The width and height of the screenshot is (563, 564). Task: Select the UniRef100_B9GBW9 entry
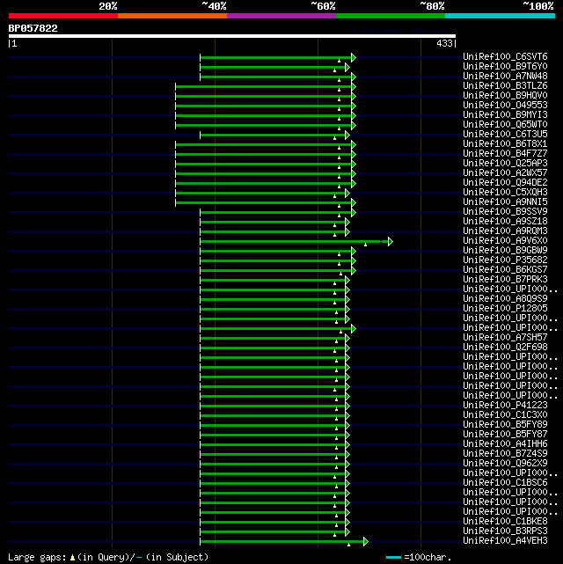pyautogui.click(x=505, y=251)
